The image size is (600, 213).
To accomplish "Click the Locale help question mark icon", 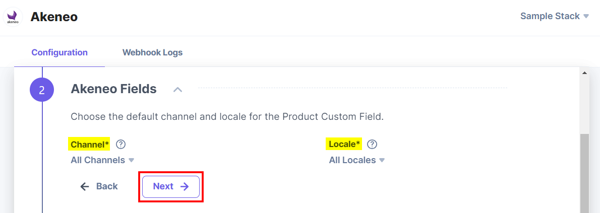I will click(372, 145).
